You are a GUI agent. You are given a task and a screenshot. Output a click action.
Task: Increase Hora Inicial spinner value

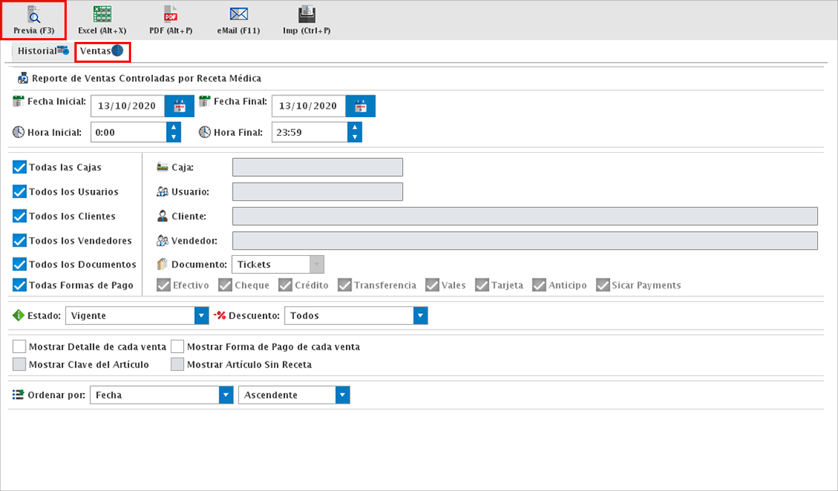[174, 128]
